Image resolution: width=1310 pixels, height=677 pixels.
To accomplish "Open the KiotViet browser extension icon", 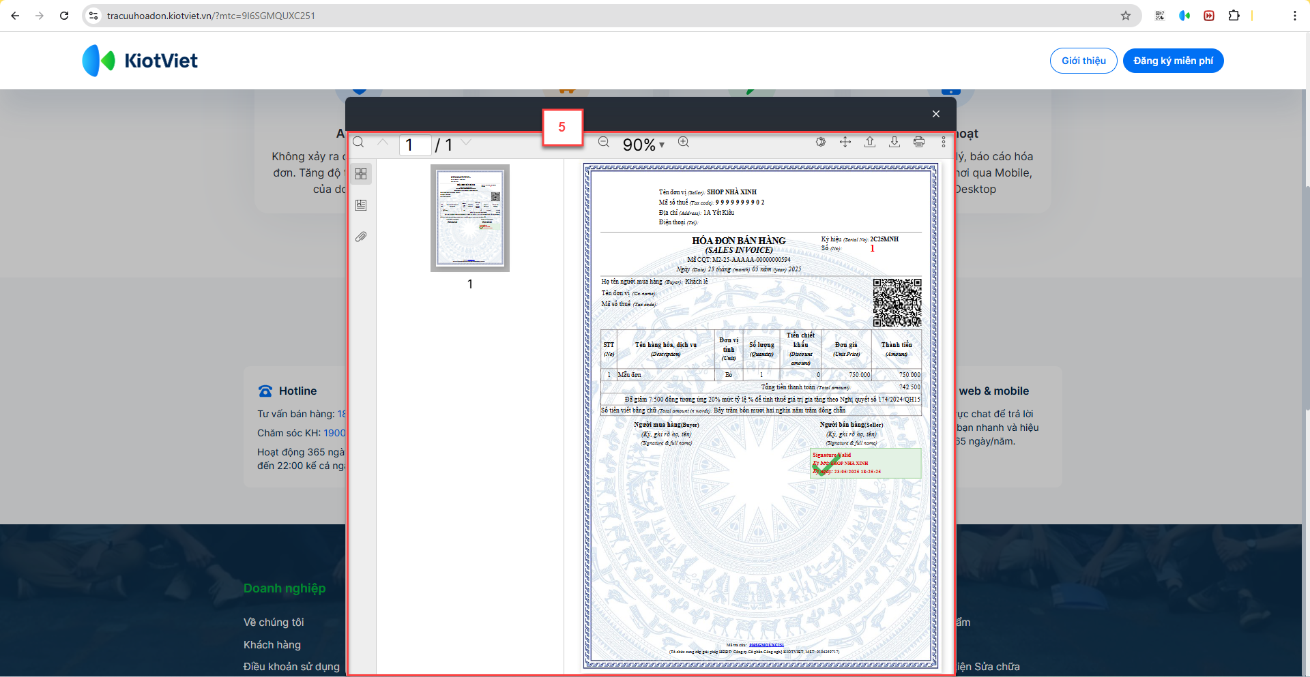I will (1184, 16).
